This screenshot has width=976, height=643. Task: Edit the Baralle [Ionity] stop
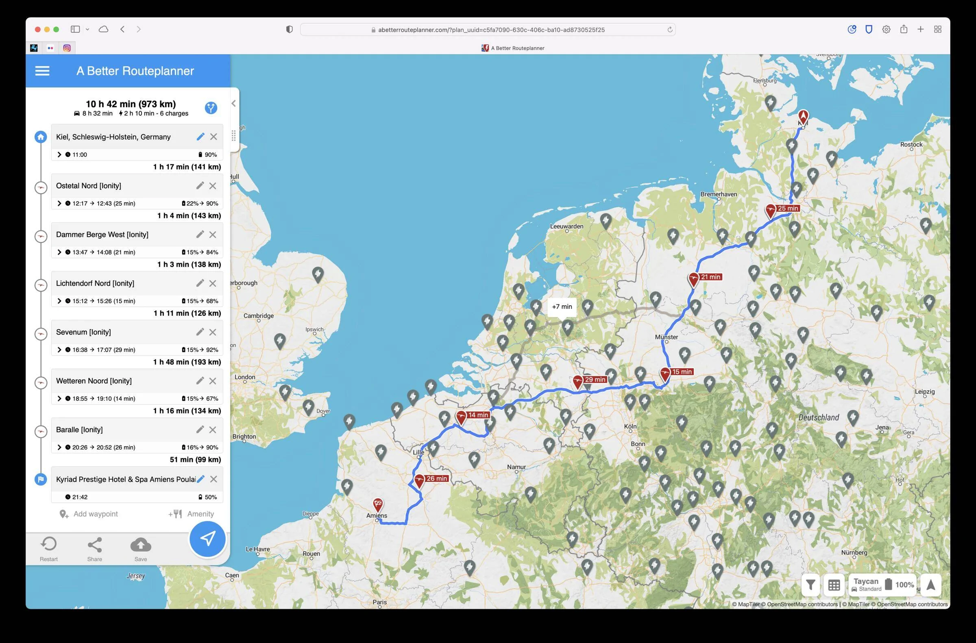click(200, 430)
